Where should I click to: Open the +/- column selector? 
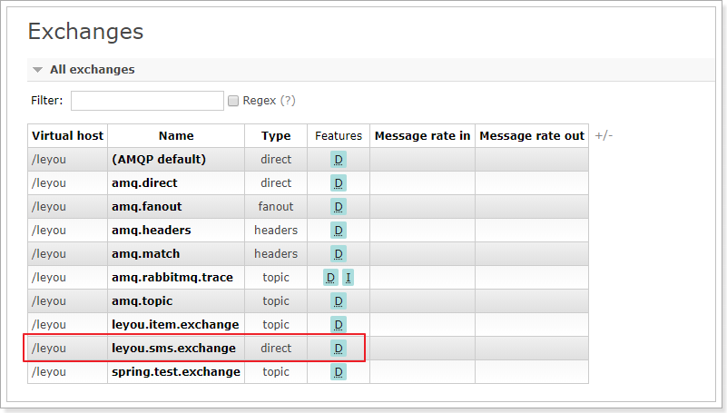(604, 135)
